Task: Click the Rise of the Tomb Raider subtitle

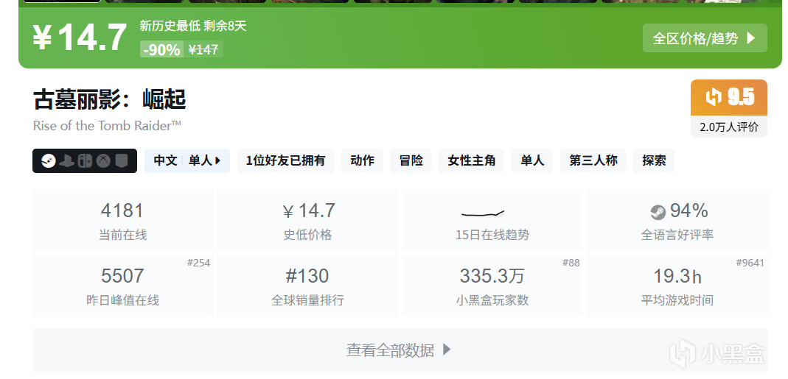Action: pos(107,126)
